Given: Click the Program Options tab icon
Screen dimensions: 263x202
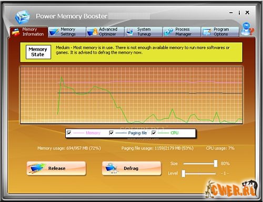Looking at the screenshot, I should tap(207, 32).
